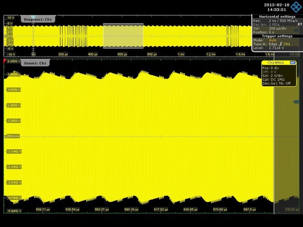Click the trigger Mode value Auto
This screenshot has height=227, width=303.
tap(273, 40)
